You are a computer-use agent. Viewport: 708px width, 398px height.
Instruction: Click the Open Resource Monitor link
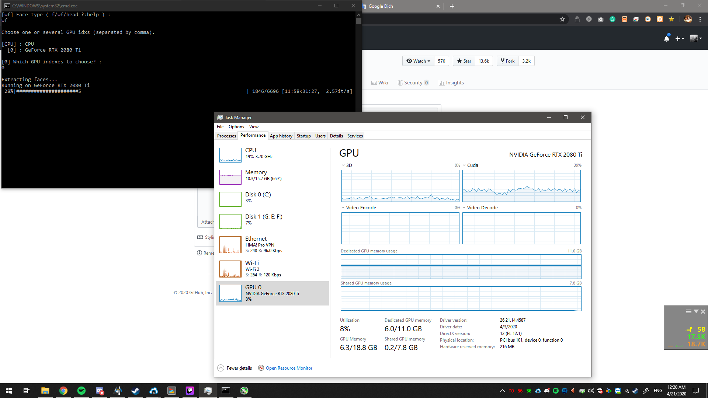click(289, 368)
